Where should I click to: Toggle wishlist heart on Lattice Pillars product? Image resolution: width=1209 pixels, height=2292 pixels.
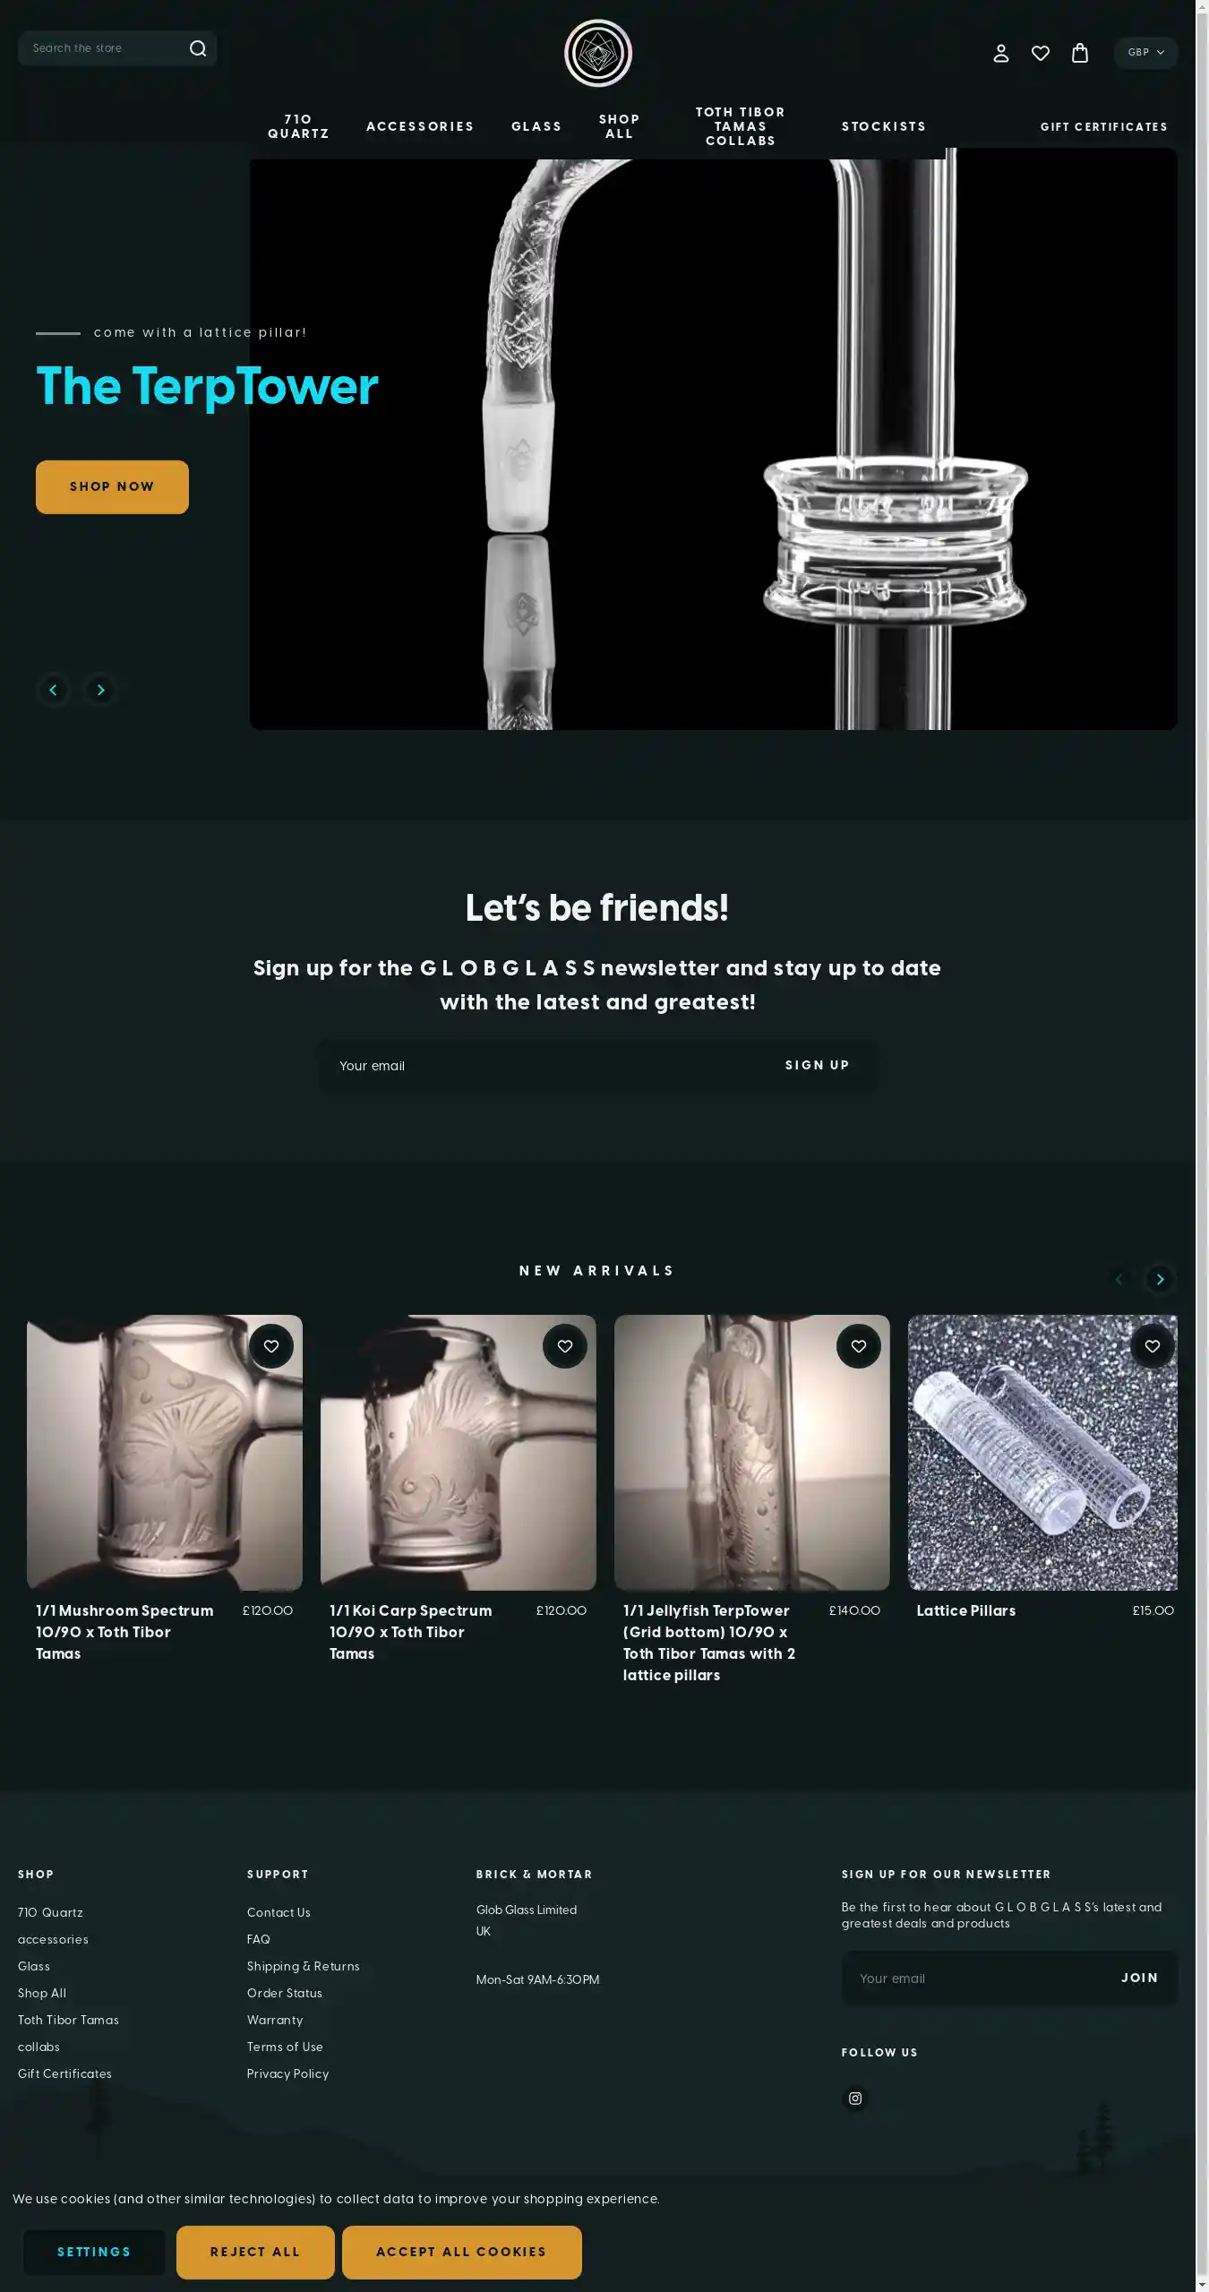pyautogui.click(x=1153, y=1346)
